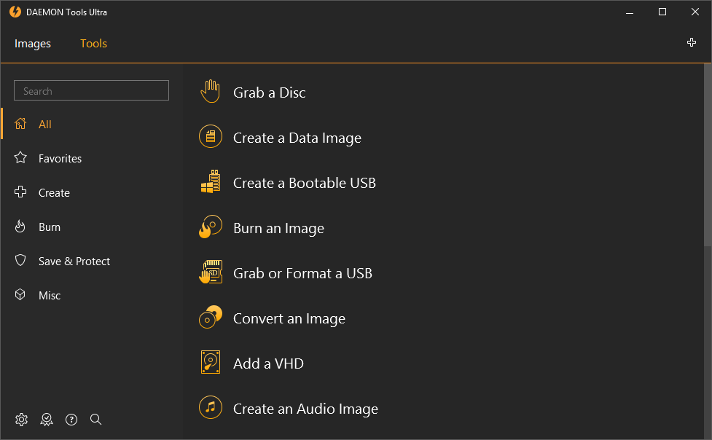Viewport: 712px width, 440px height.
Task: Click the Burn flame icon in the sidebar
Action: (20, 226)
